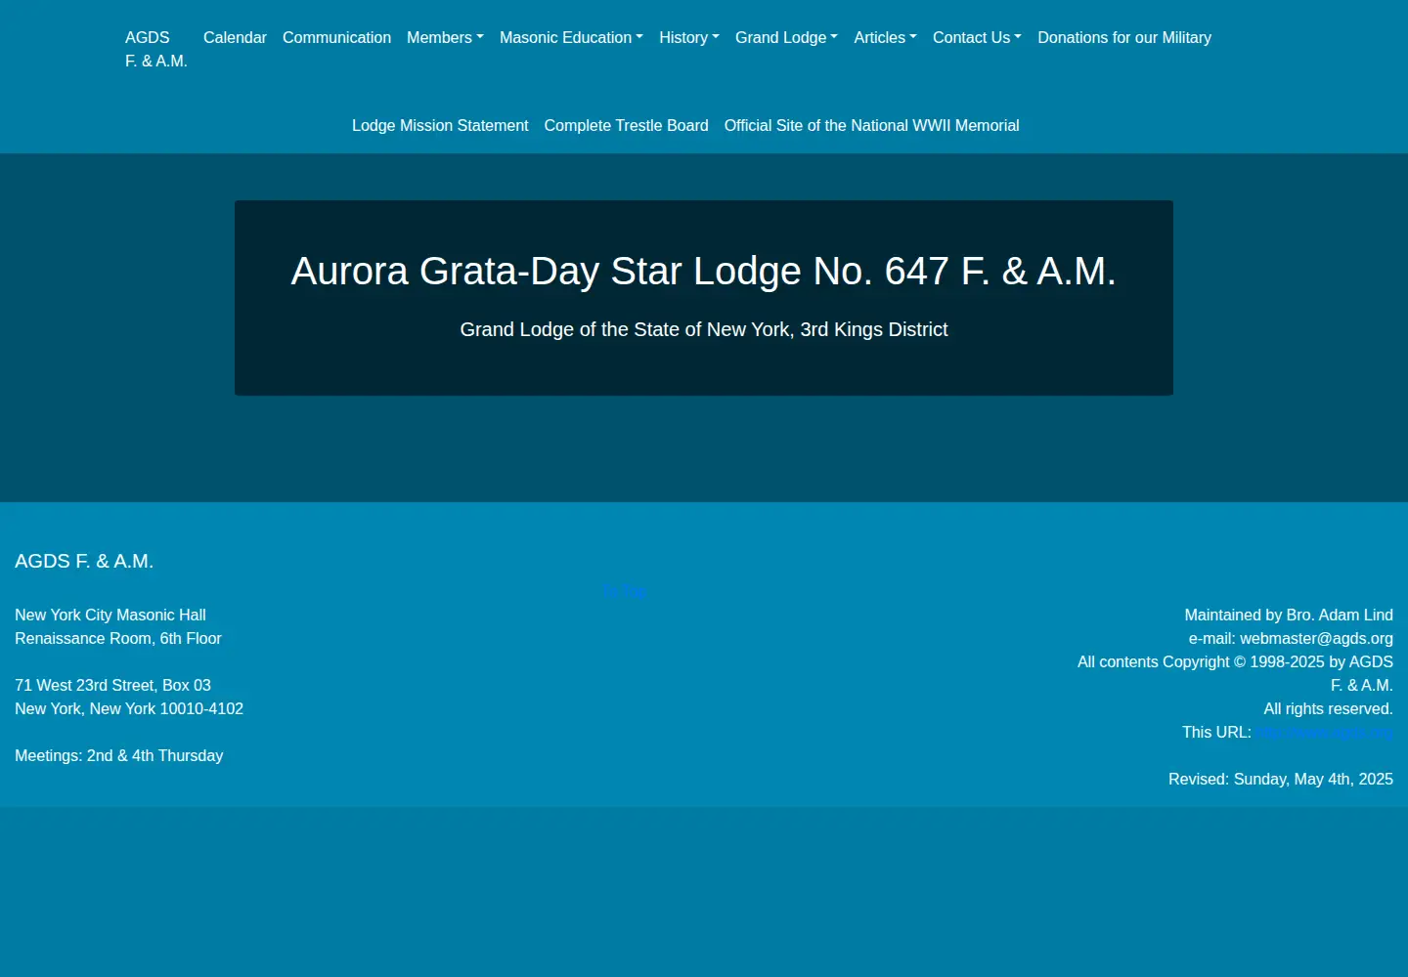Expand the Members dropdown menu
1408x977 pixels.
(445, 37)
